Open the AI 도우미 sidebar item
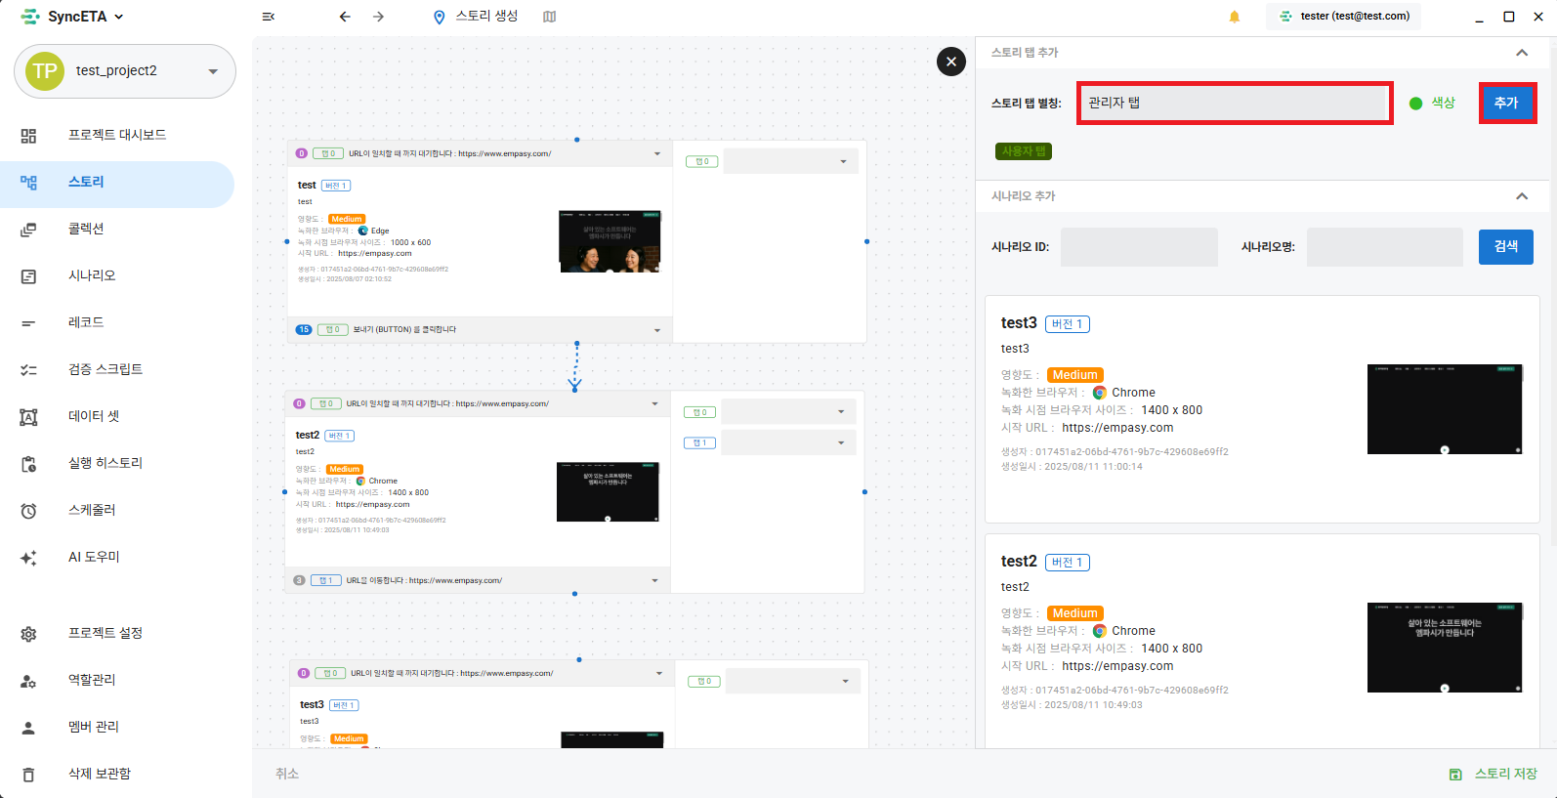Viewport: 1557px width, 798px height. (x=94, y=557)
